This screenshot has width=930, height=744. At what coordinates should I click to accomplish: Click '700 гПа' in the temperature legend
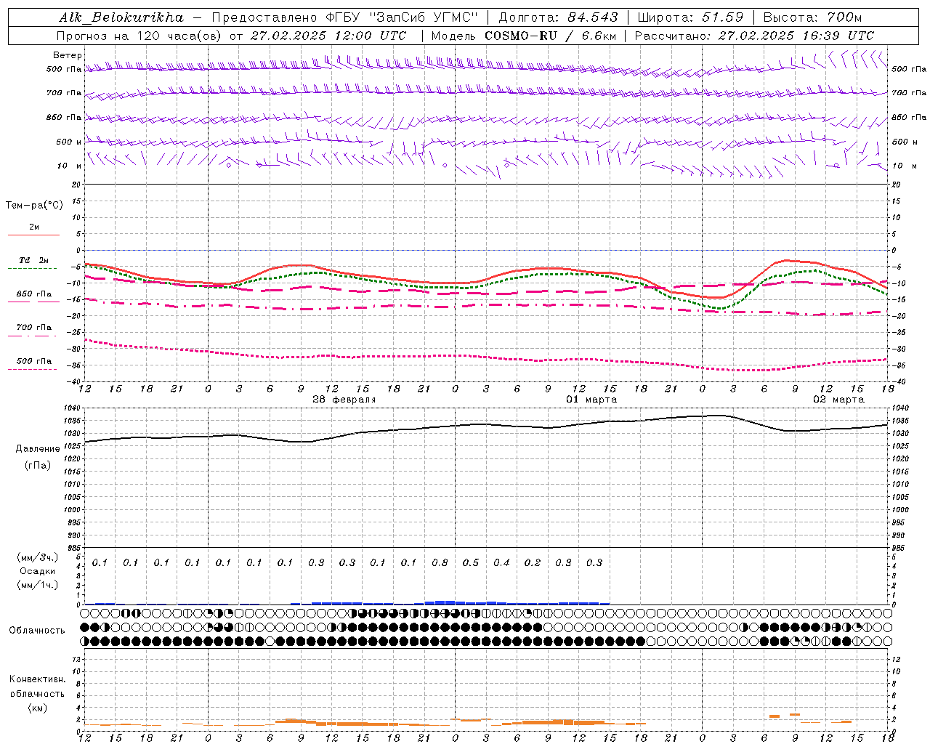(34, 328)
